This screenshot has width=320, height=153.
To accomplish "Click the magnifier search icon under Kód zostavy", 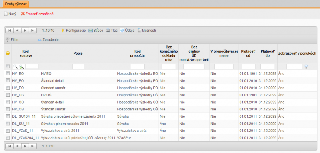I will click(x=15, y=67).
